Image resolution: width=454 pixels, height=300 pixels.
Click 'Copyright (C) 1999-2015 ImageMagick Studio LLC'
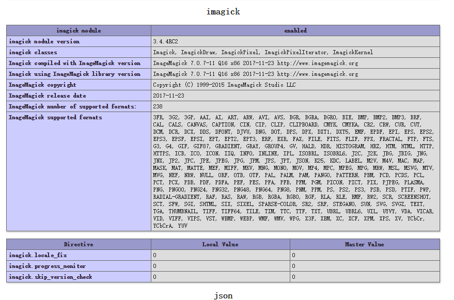click(224, 85)
